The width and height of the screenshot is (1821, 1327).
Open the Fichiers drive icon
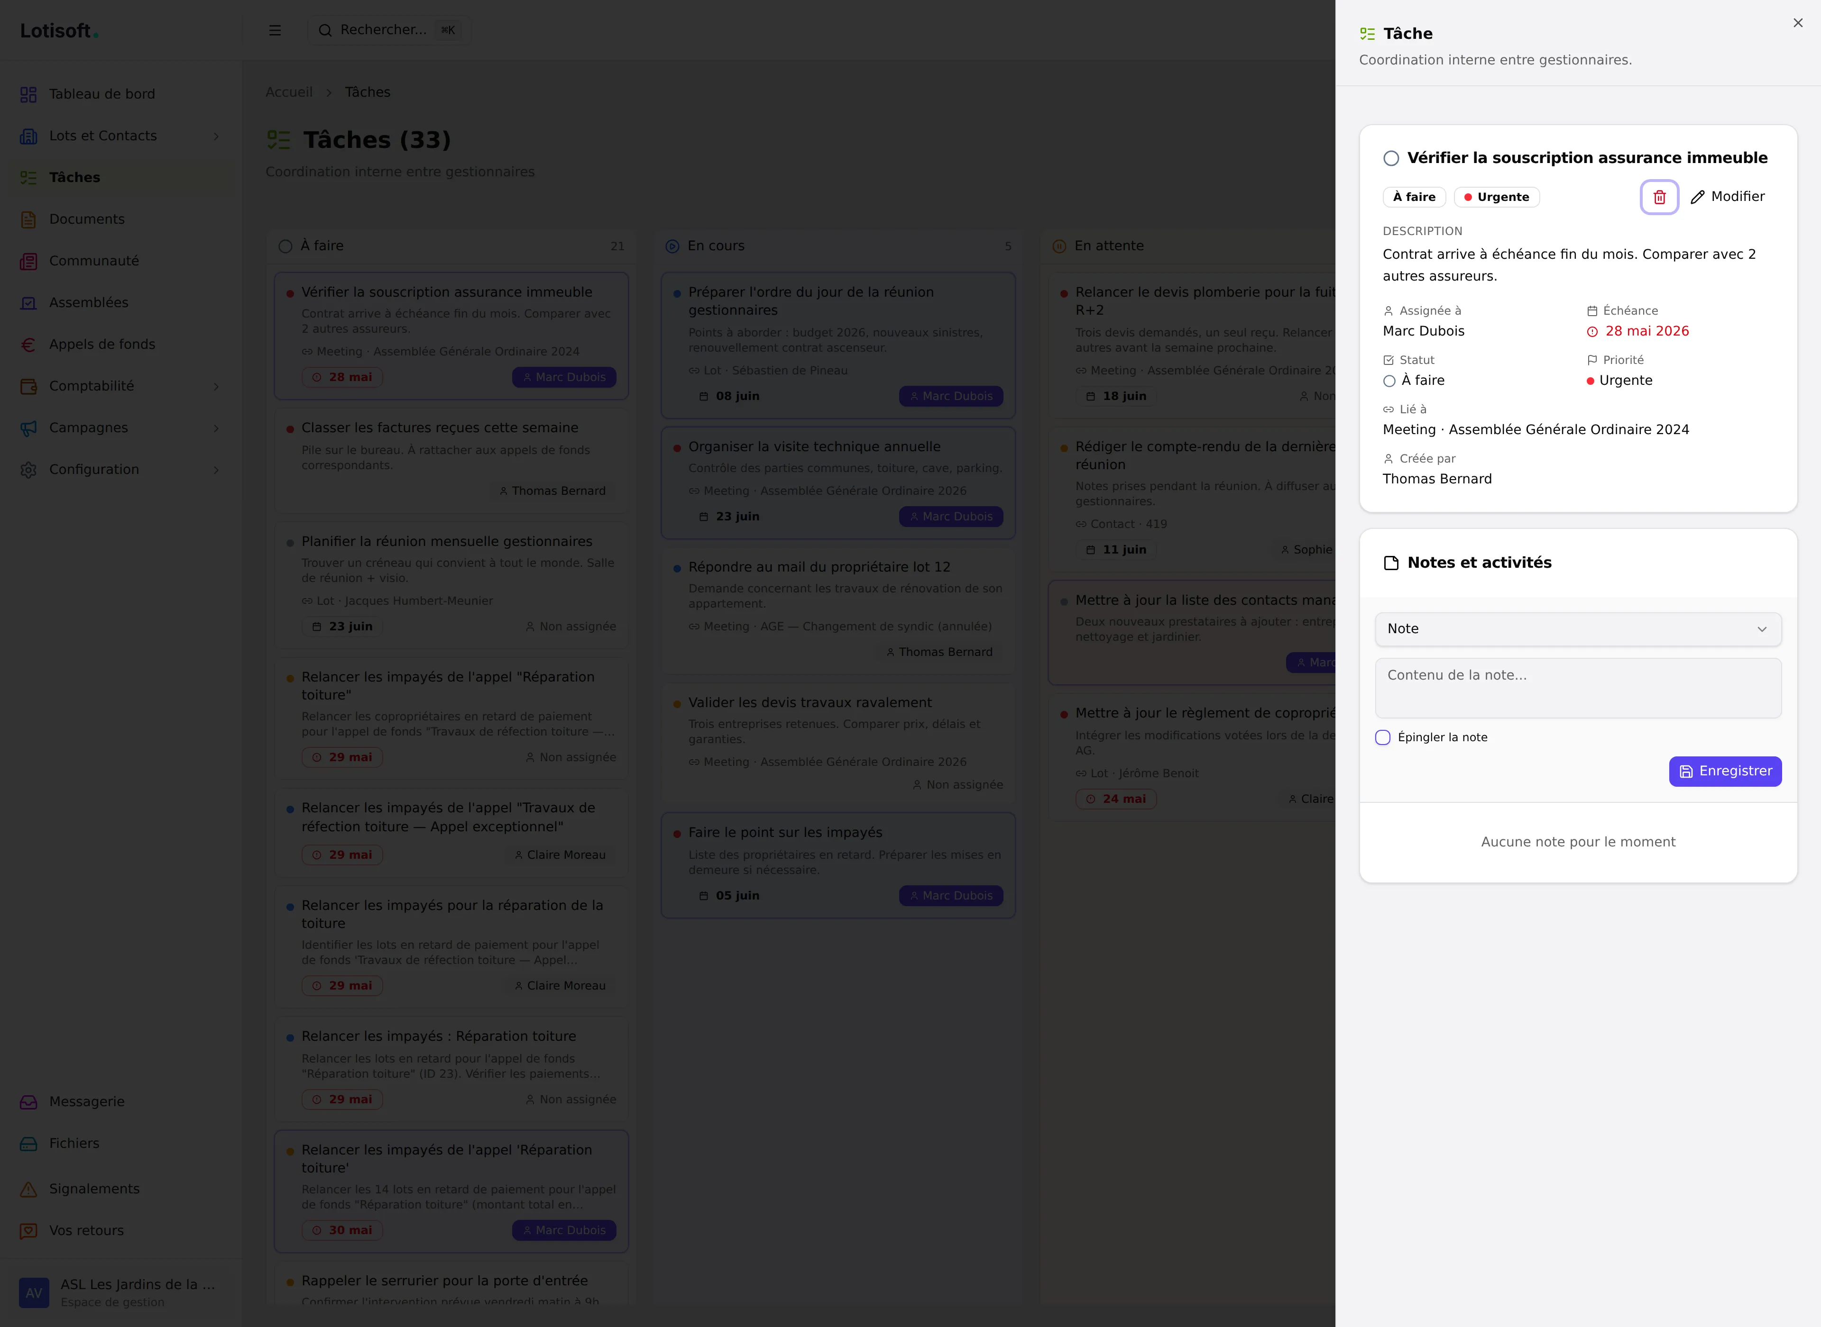(x=29, y=1144)
